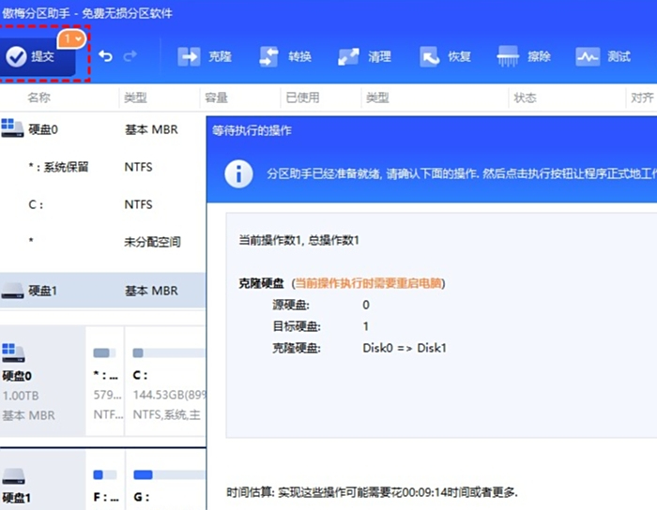Click the 当前操作数1, 总操作数1 text
This screenshot has width=657, height=510.
[298, 240]
